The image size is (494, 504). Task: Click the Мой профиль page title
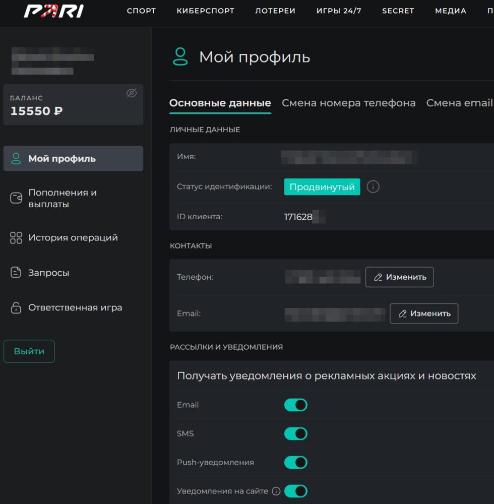(255, 57)
